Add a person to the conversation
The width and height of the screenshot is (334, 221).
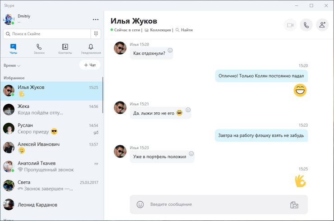coord(322,25)
